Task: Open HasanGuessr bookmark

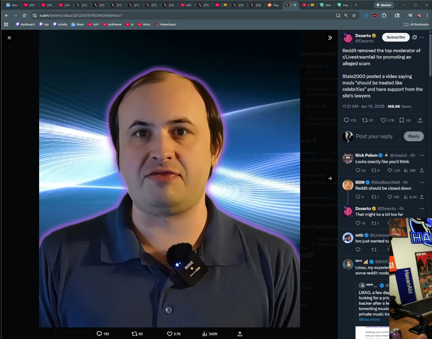Action: coord(166,25)
